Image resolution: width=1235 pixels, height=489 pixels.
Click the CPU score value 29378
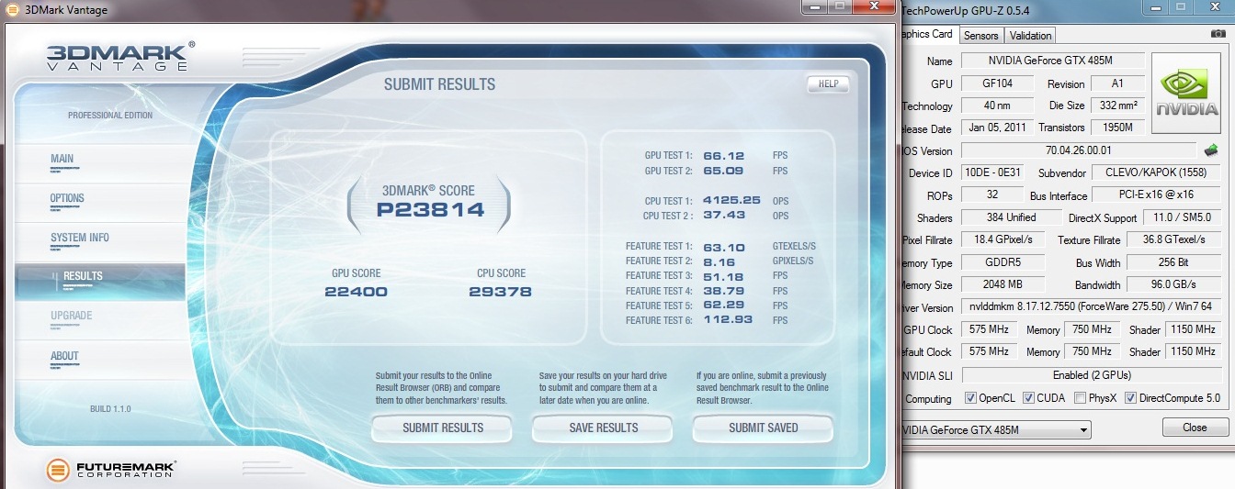coord(500,293)
